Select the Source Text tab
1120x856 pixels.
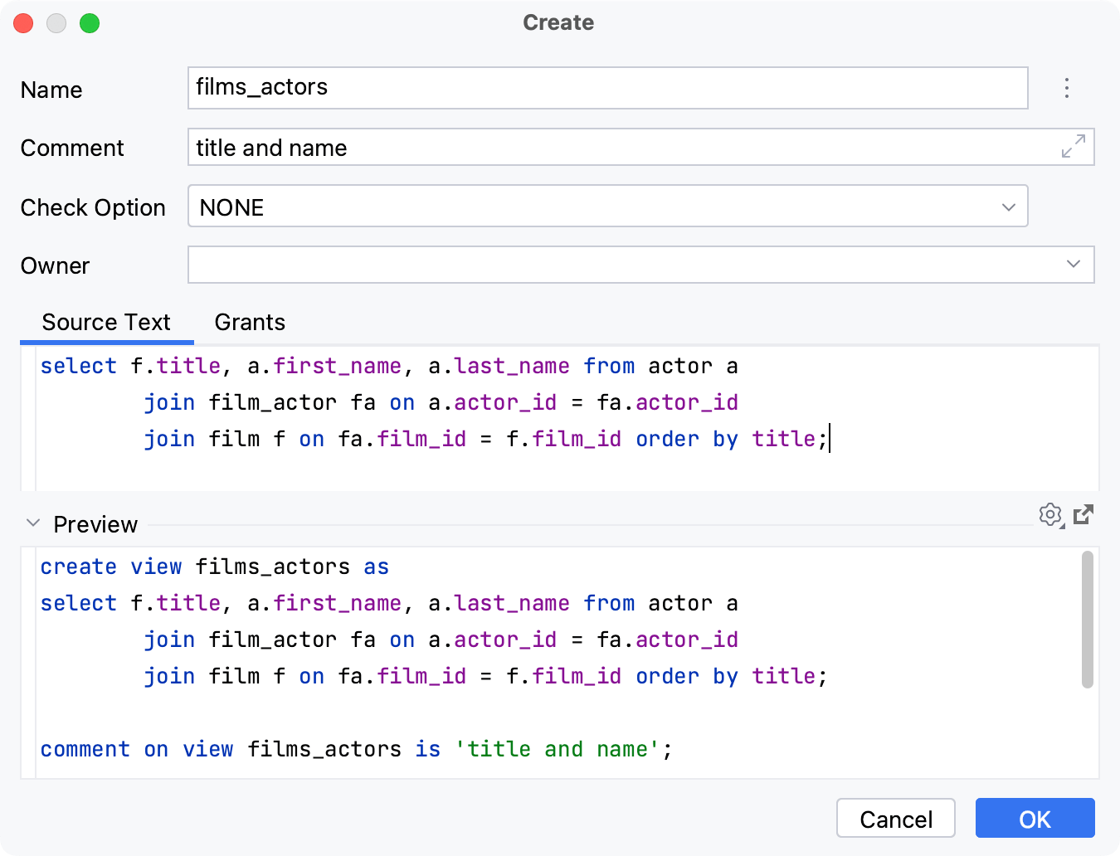point(106,323)
